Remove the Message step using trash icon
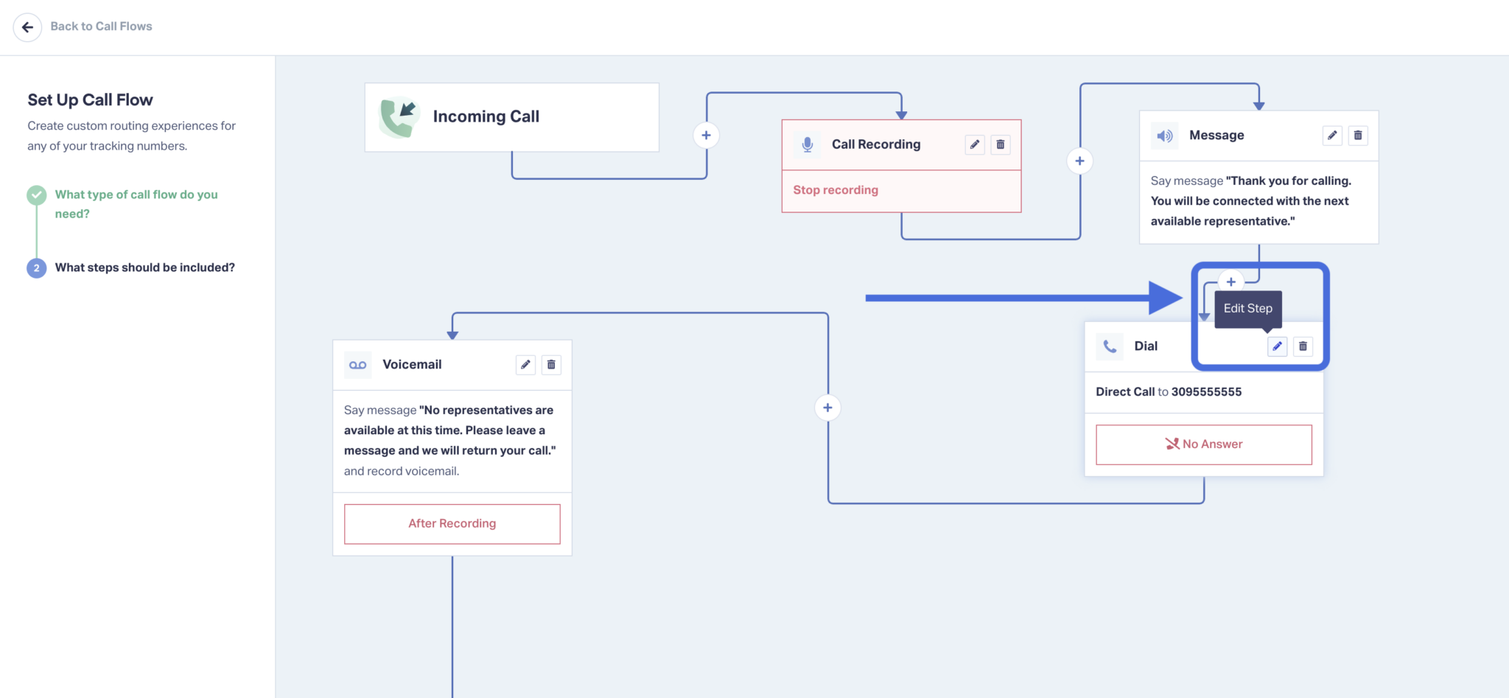The image size is (1509, 698). pyautogui.click(x=1358, y=135)
